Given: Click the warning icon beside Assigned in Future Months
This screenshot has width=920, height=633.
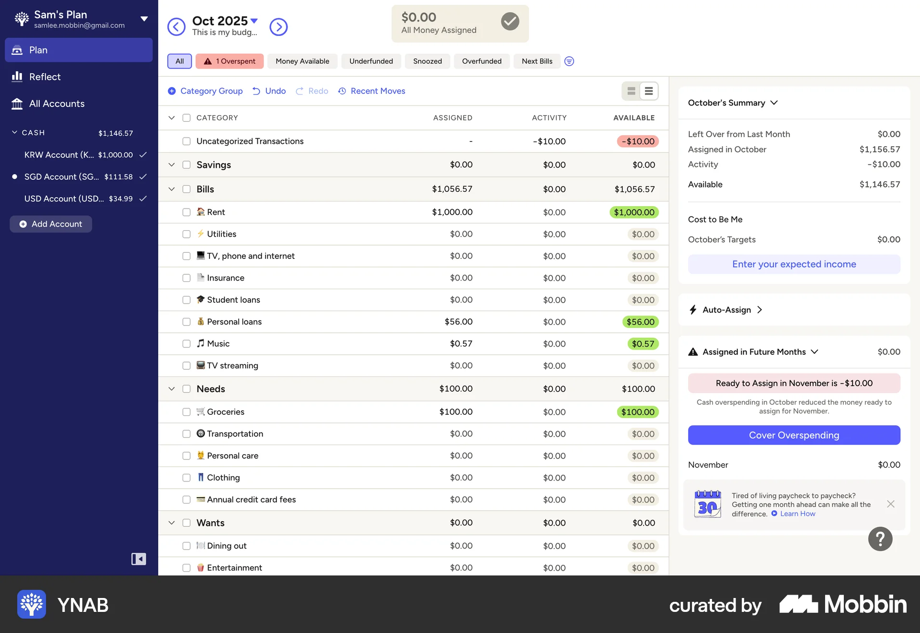Looking at the screenshot, I should [x=693, y=352].
